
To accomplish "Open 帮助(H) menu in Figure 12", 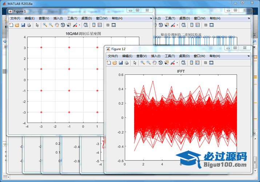I will click(x=215, y=56).
